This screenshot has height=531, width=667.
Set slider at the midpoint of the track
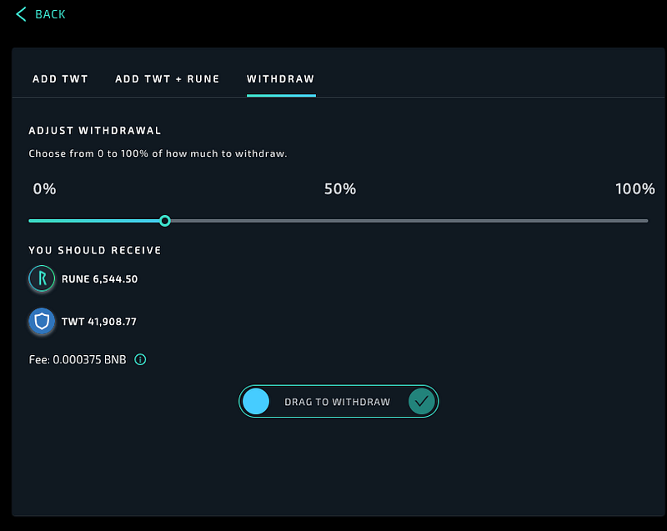tap(339, 221)
